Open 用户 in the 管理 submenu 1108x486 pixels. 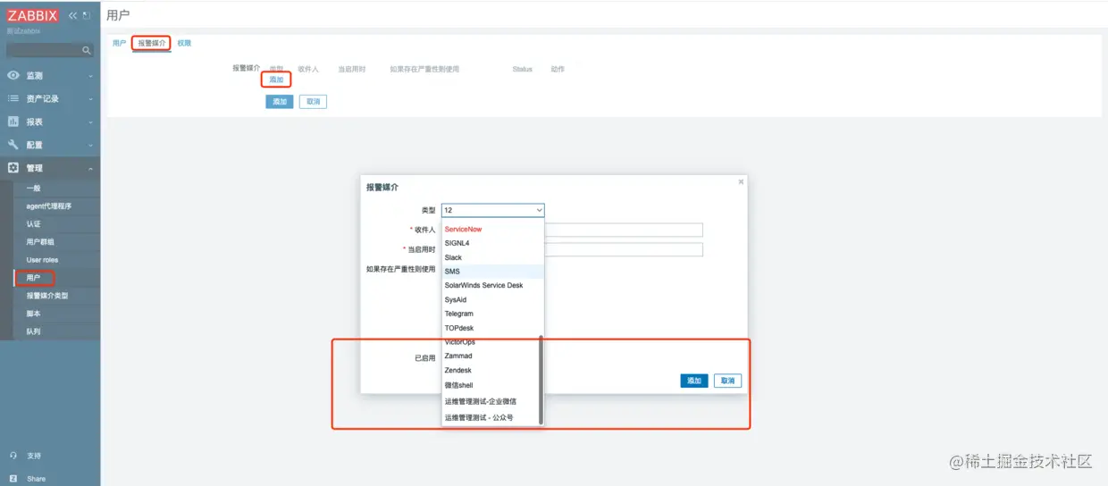[x=33, y=278]
